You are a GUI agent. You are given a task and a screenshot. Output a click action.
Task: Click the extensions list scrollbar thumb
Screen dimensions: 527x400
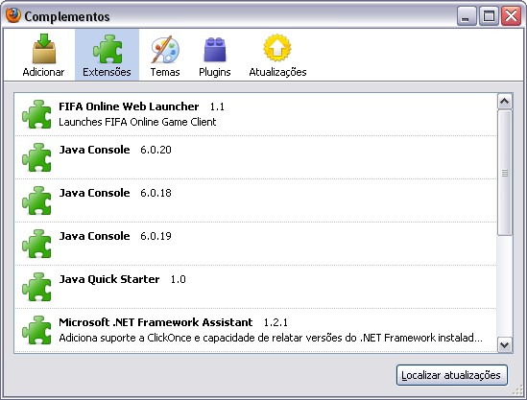point(505,173)
